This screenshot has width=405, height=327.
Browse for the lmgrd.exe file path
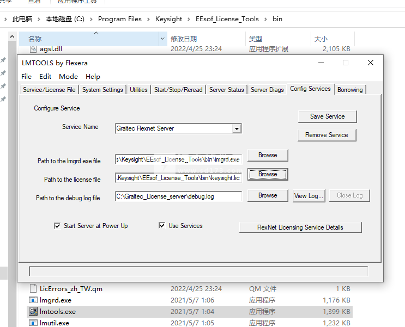pos(268,155)
